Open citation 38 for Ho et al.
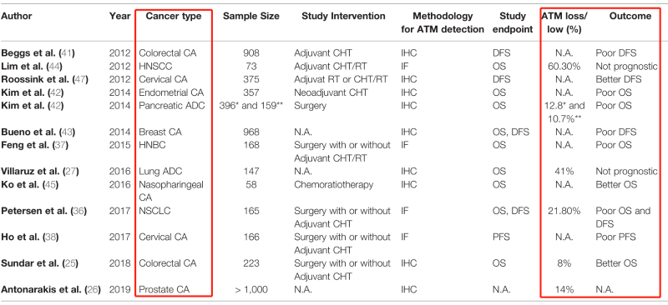Image resolution: width=668 pixels, height=305 pixels. [51, 237]
